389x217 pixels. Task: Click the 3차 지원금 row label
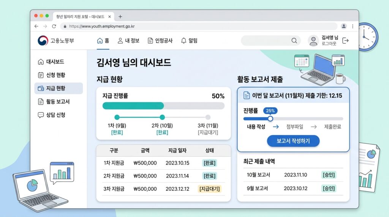tap(114, 189)
